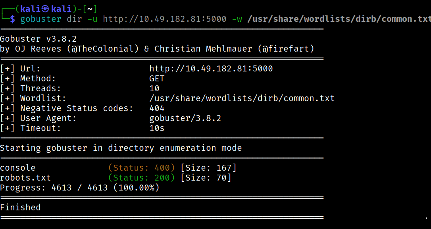
Task: Click the URL after the -u flag
Action: pos(164,19)
